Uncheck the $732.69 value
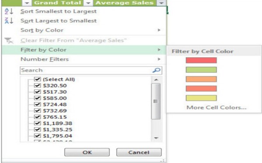Viewport: 262px width, 163px height. point(37,110)
